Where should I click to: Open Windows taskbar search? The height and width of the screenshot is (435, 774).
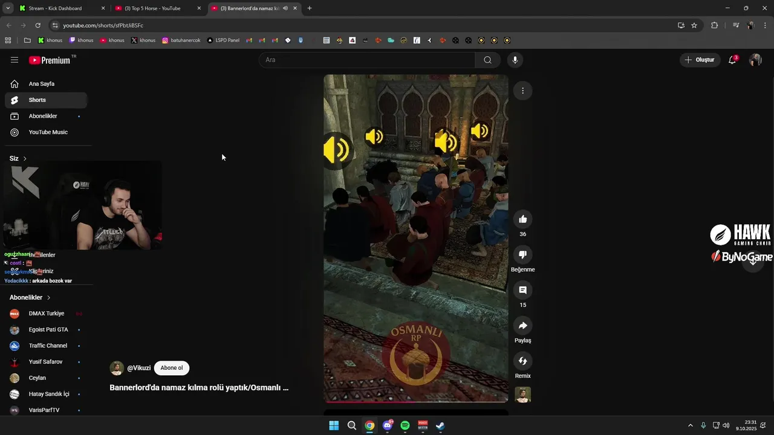point(352,425)
